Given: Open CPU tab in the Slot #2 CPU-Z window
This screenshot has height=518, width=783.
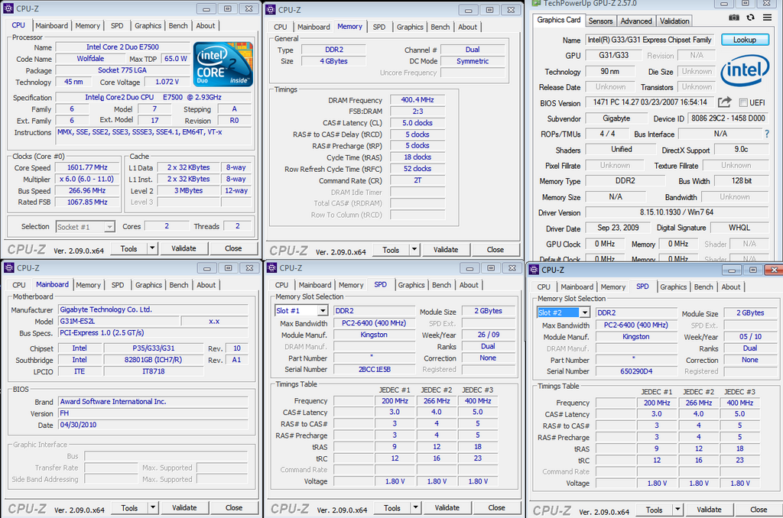Looking at the screenshot, I should coord(544,287).
